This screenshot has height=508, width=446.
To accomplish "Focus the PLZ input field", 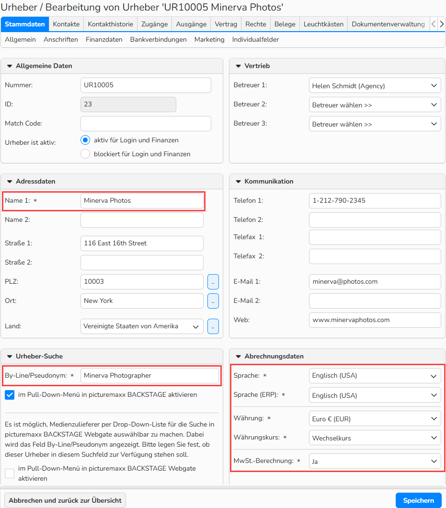I will 142,281.
